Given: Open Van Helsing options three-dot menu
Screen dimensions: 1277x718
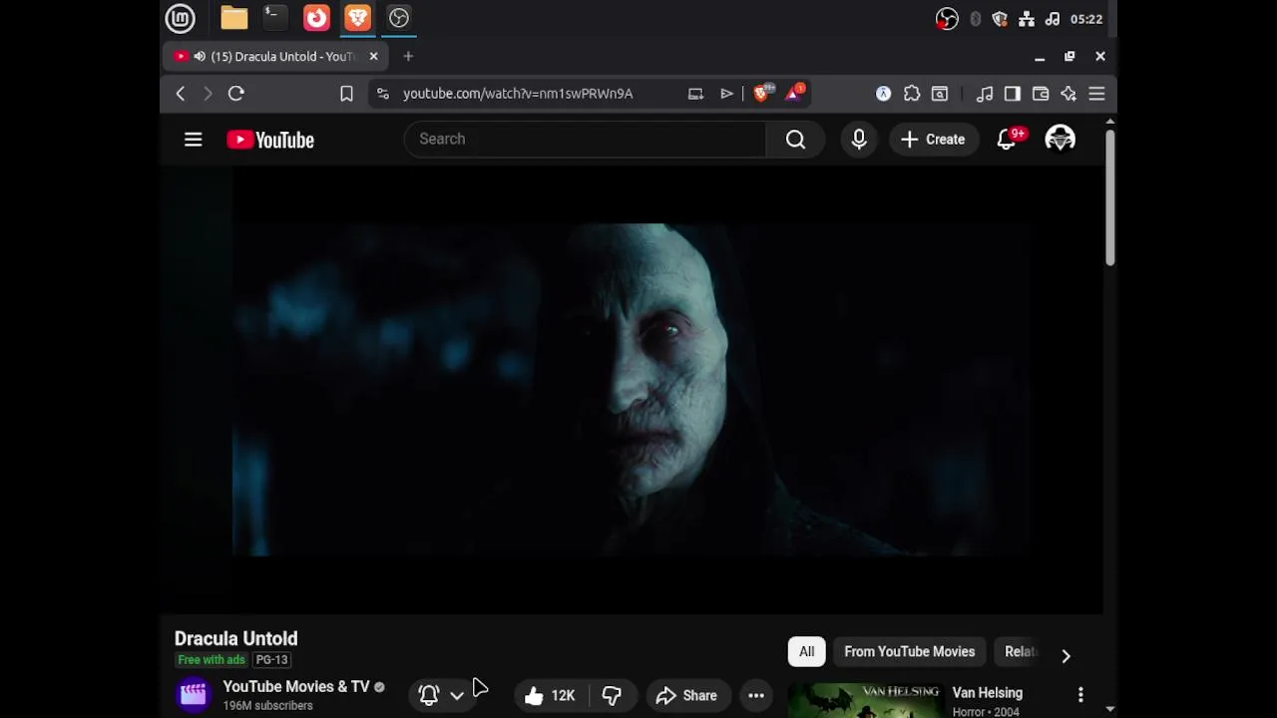Looking at the screenshot, I should click(1080, 694).
